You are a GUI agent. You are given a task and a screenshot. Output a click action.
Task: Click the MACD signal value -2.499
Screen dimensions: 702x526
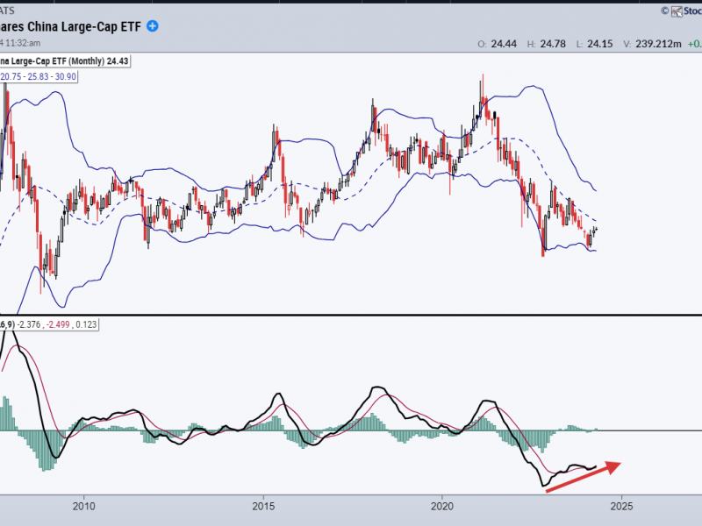click(x=59, y=324)
